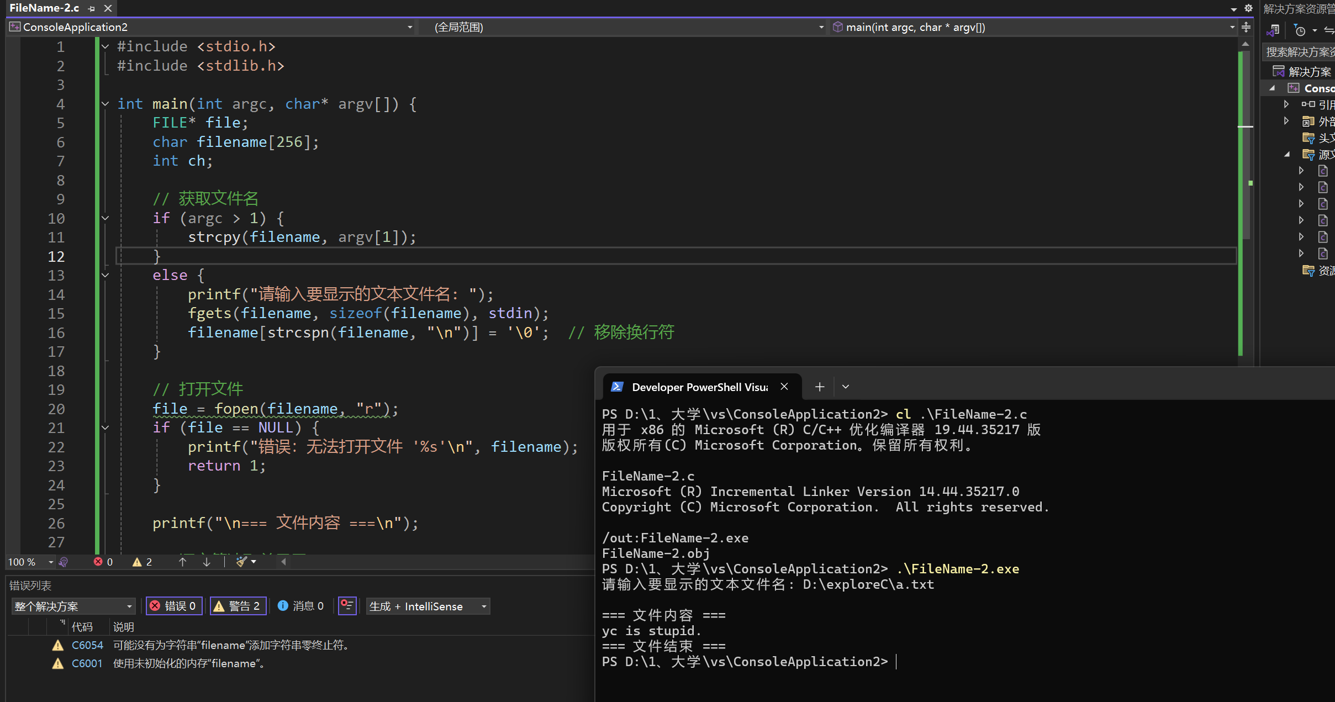Collapse the main function code fold chevron
The image size is (1335, 702).
105,104
